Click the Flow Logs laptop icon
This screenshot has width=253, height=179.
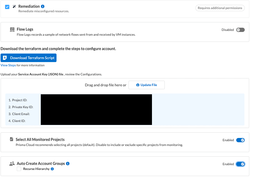[x=12, y=30]
